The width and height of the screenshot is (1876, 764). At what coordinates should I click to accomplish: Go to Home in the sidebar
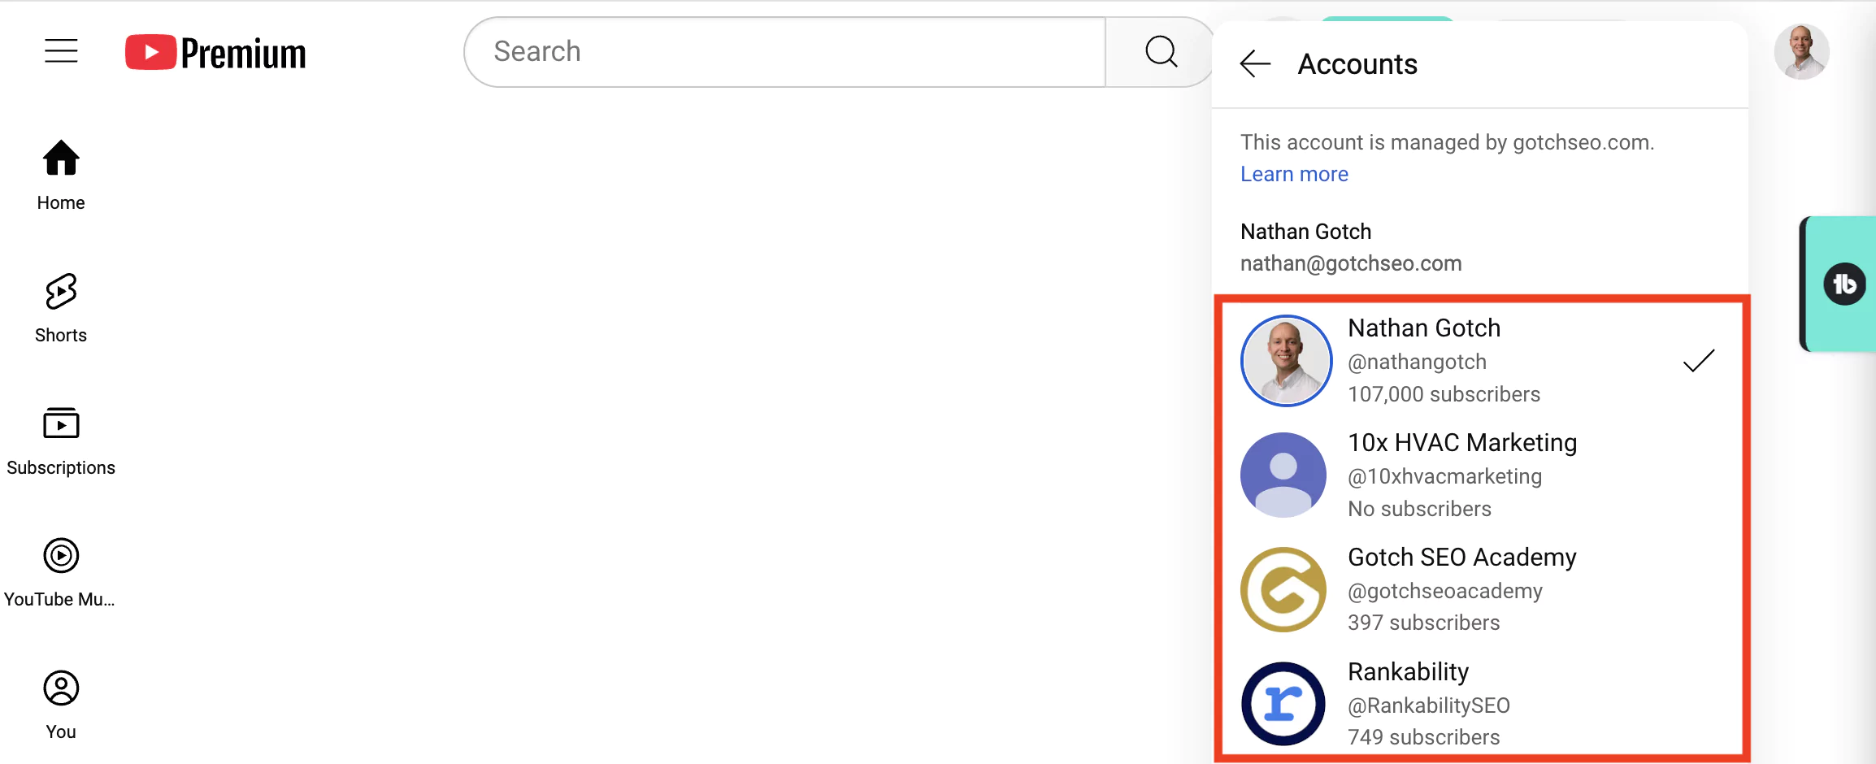click(x=61, y=176)
